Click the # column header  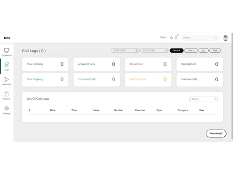pos(29,110)
